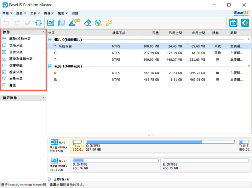
Task: Click the 176.29 GB used space cell
Action: 175,53
